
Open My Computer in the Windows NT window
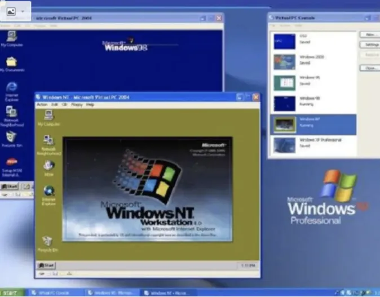[x=48, y=118]
